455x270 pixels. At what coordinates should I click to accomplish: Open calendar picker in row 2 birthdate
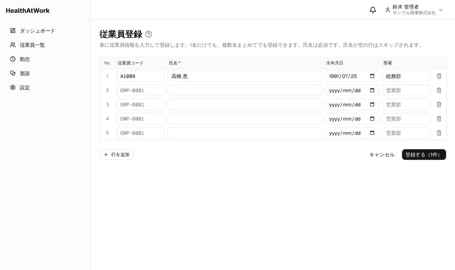(x=372, y=90)
